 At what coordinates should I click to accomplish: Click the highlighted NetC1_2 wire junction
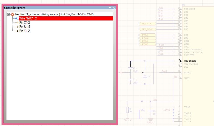click(x=145, y=61)
